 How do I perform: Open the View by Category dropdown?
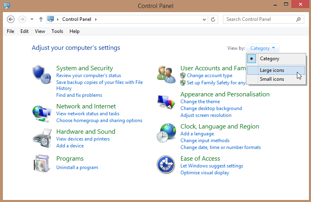pos(263,48)
